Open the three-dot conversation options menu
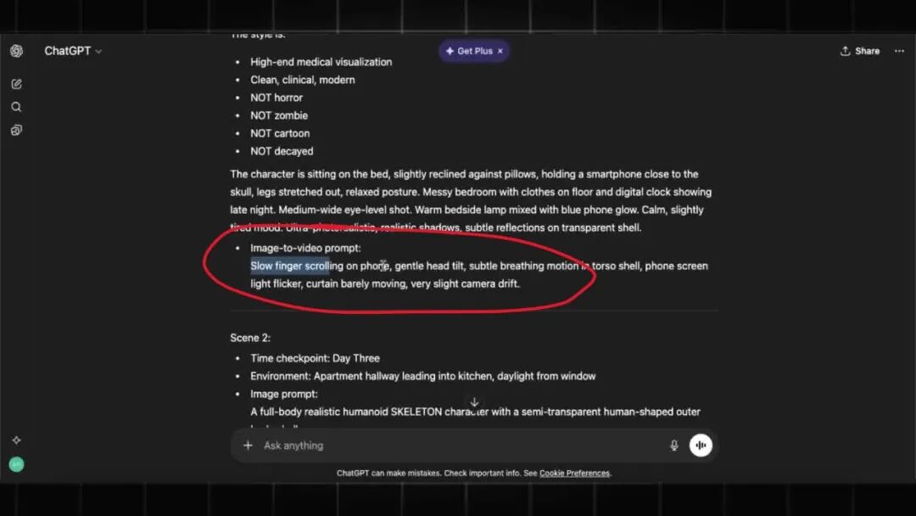Image resolution: width=916 pixels, height=516 pixels. point(899,51)
